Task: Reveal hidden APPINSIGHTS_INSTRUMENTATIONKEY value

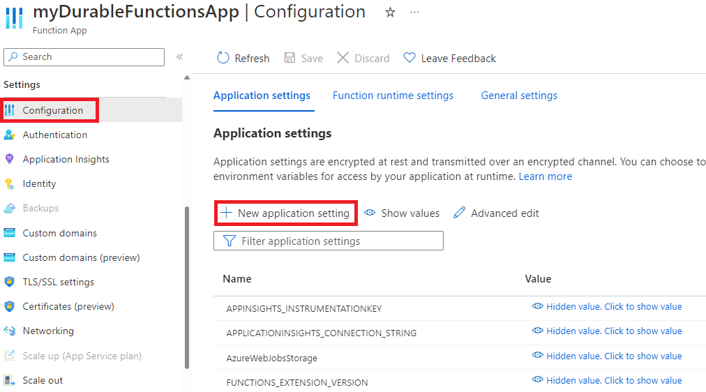Action: point(607,306)
